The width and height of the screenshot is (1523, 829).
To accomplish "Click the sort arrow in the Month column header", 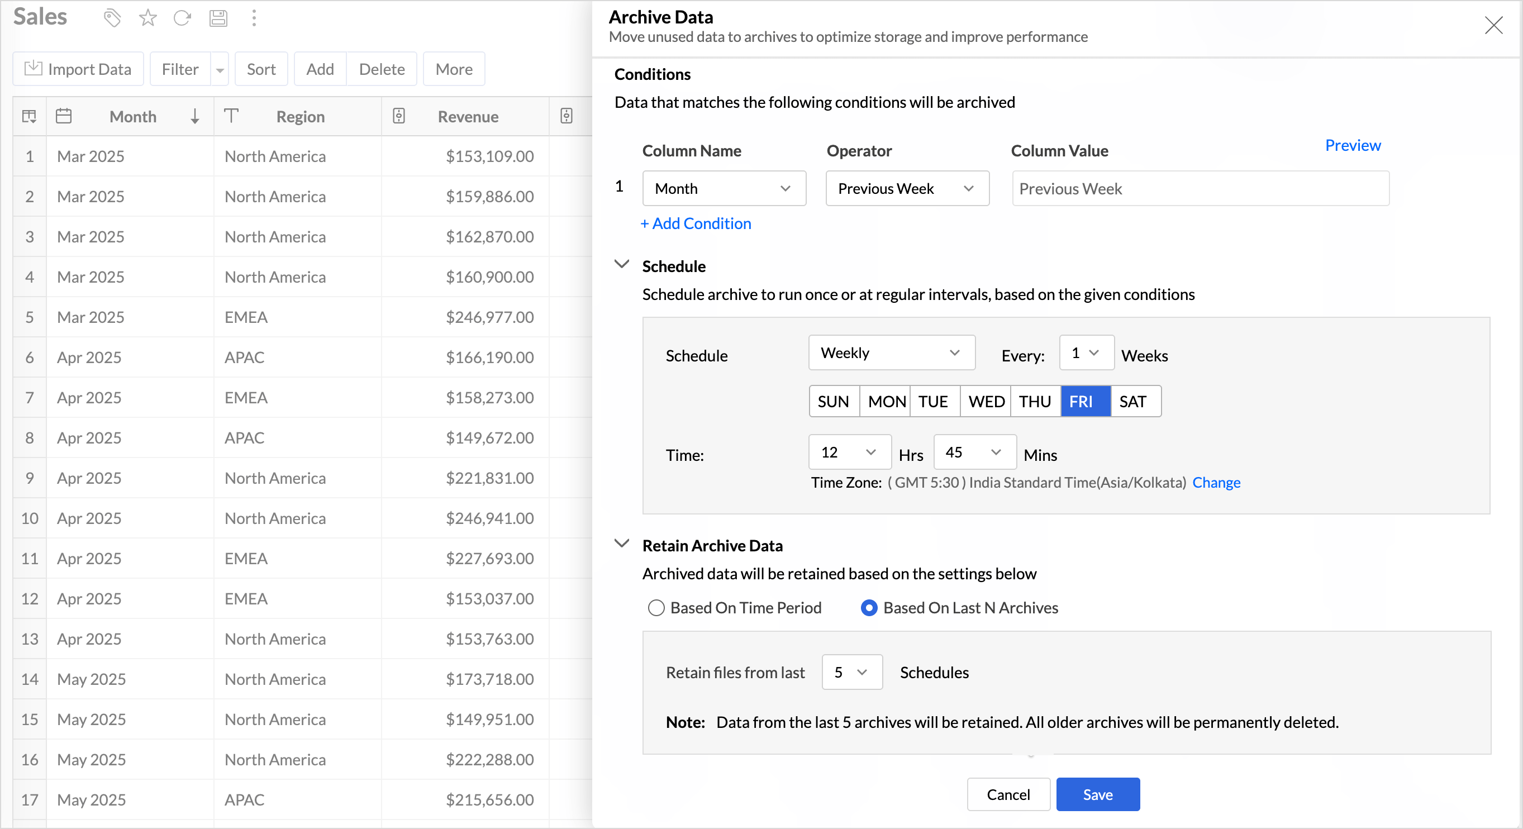I will coord(194,117).
